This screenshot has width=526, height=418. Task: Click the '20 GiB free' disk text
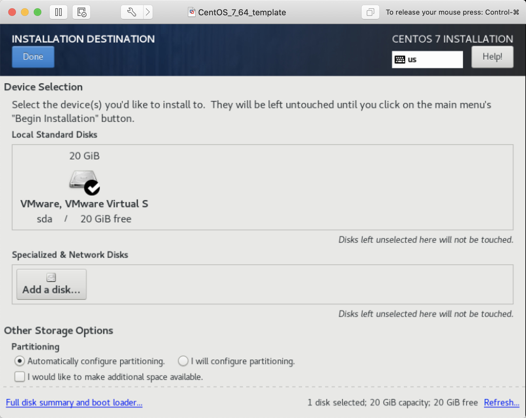coord(106,219)
